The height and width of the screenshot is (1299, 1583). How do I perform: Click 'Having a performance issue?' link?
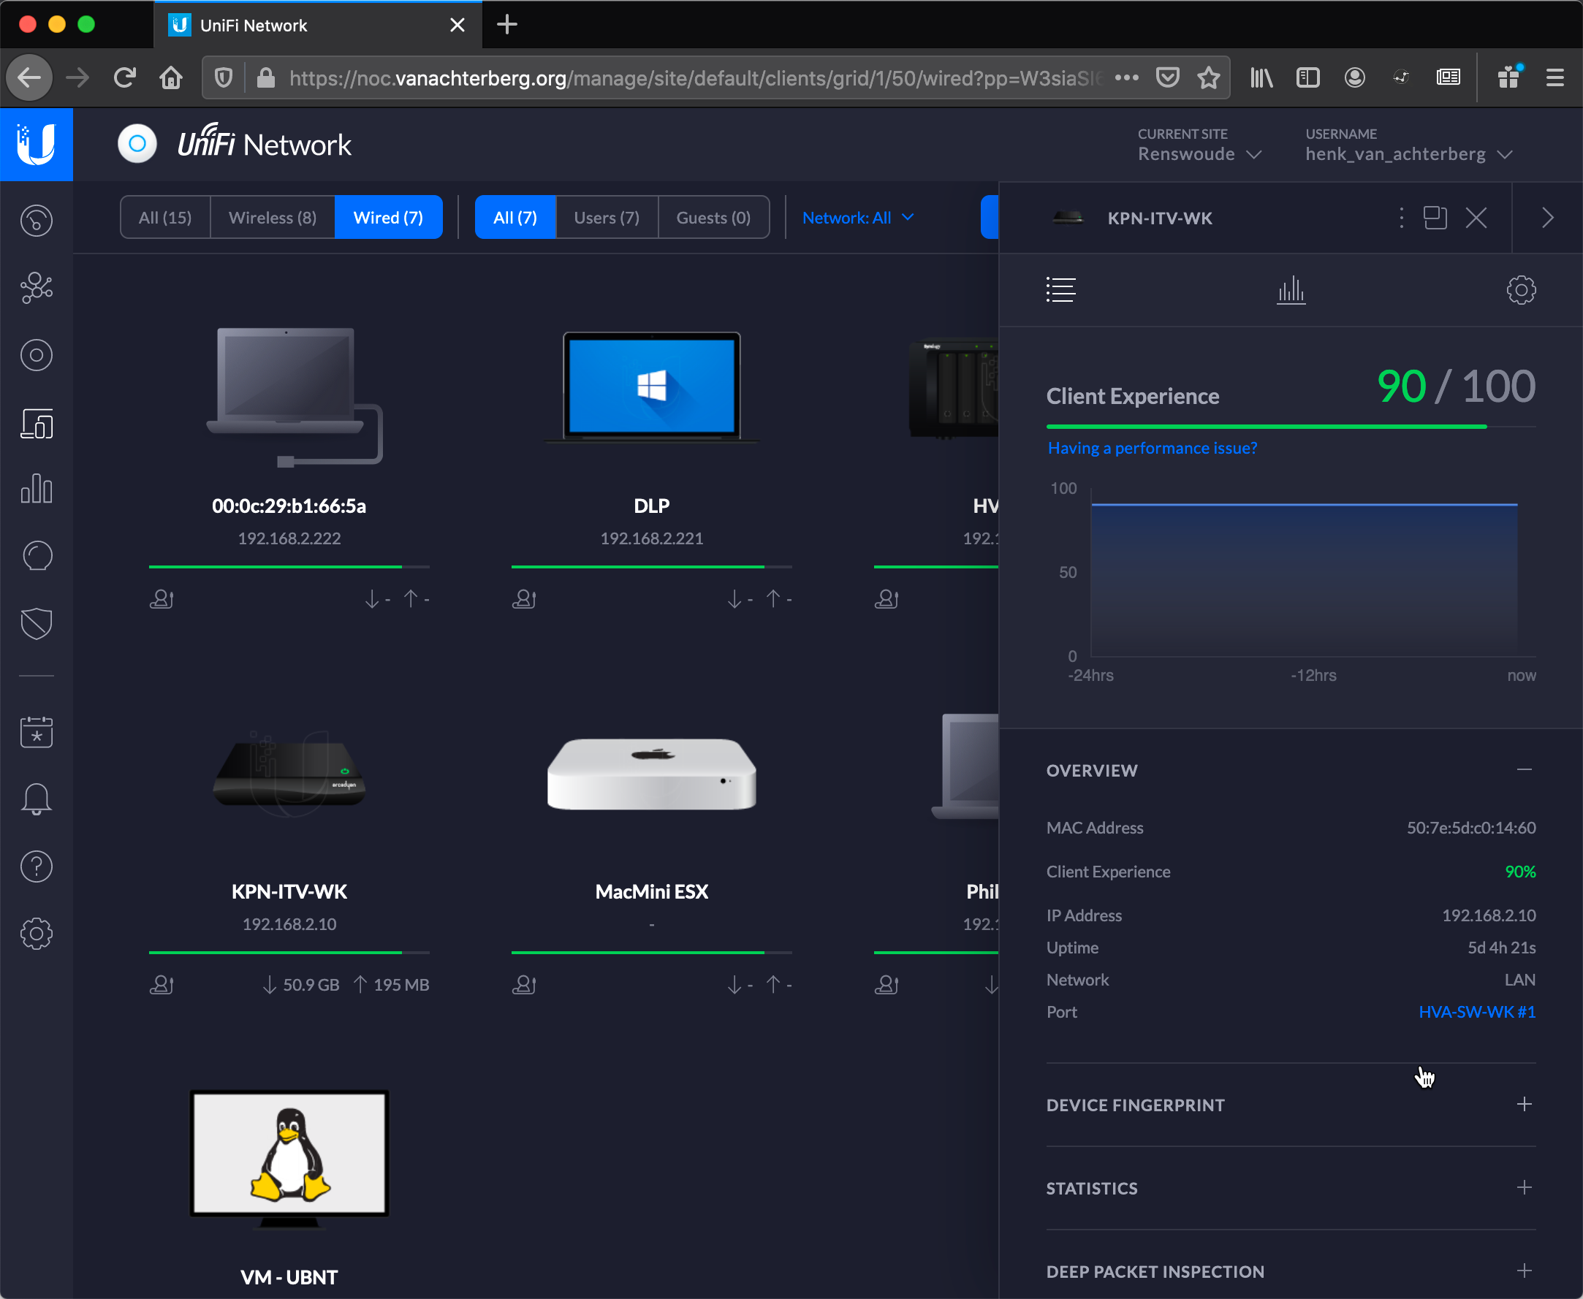[1152, 447]
